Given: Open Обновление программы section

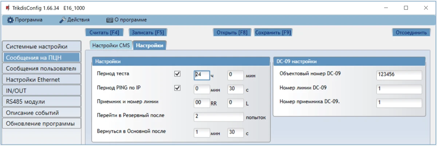Looking at the screenshot, I should [41, 123].
